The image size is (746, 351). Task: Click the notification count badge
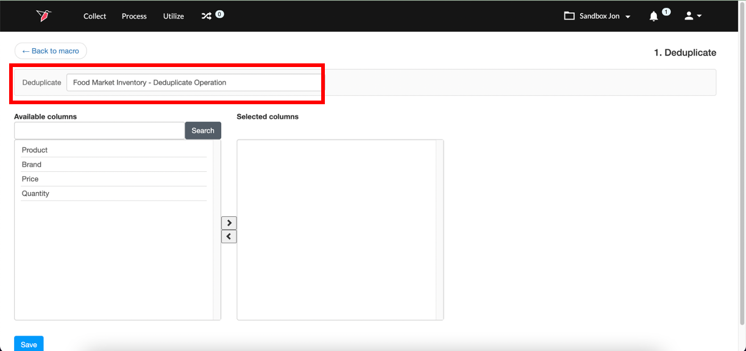point(666,12)
